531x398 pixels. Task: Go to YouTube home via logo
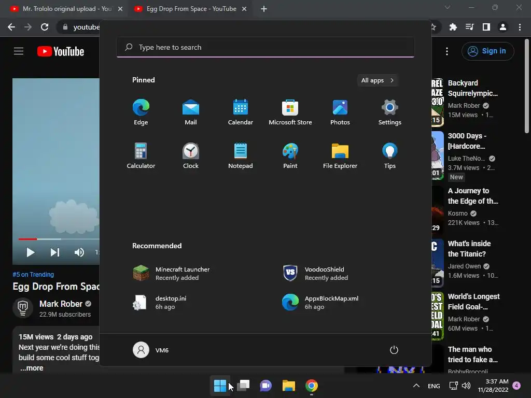61,51
